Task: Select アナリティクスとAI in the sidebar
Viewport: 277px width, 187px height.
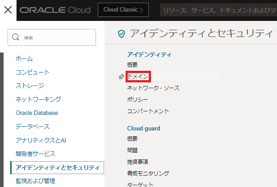Action: point(41,140)
